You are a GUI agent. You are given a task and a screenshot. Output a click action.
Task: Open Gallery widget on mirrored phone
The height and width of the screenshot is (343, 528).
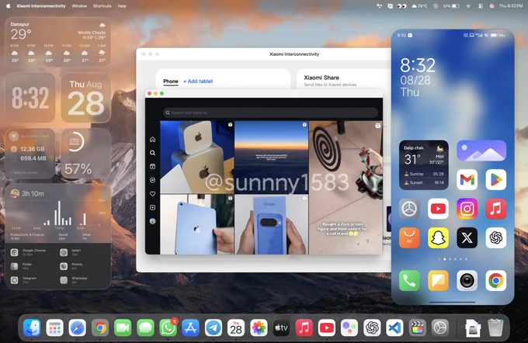[x=481, y=151]
